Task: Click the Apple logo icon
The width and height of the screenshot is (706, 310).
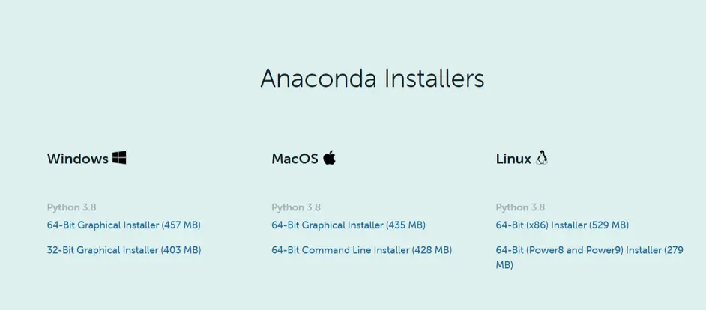Action: tap(330, 158)
